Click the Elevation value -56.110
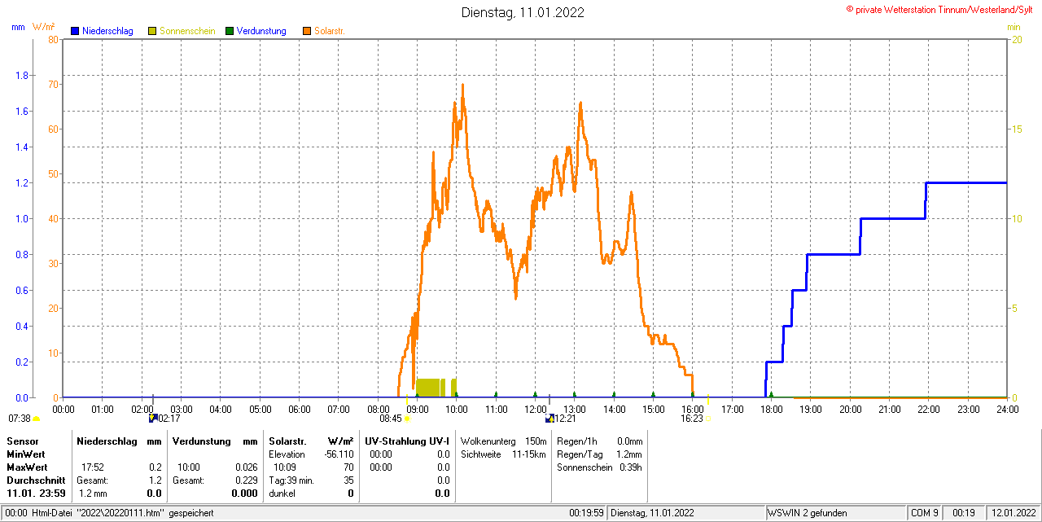Screen dimensions: 1042x522 pyautogui.click(x=337, y=454)
